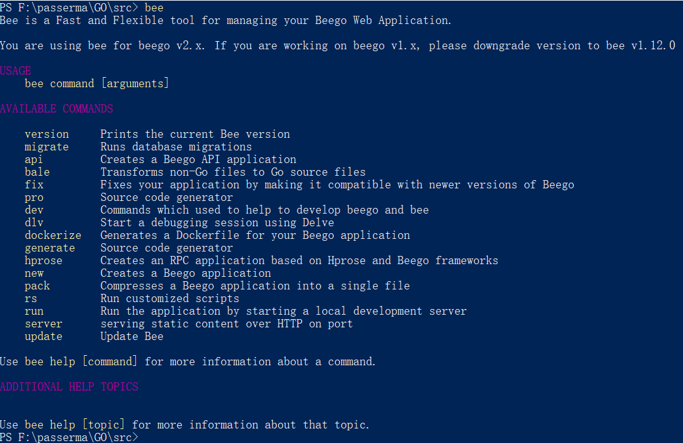Click the 'generate' command name
Image resolution: width=683 pixels, height=443 pixels.
coord(50,248)
